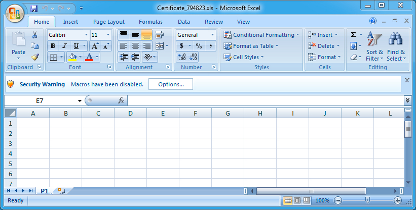Toggle Underline formatting
Image resolution: width=416 pixels, height=210 pixels.
click(76, 46)
